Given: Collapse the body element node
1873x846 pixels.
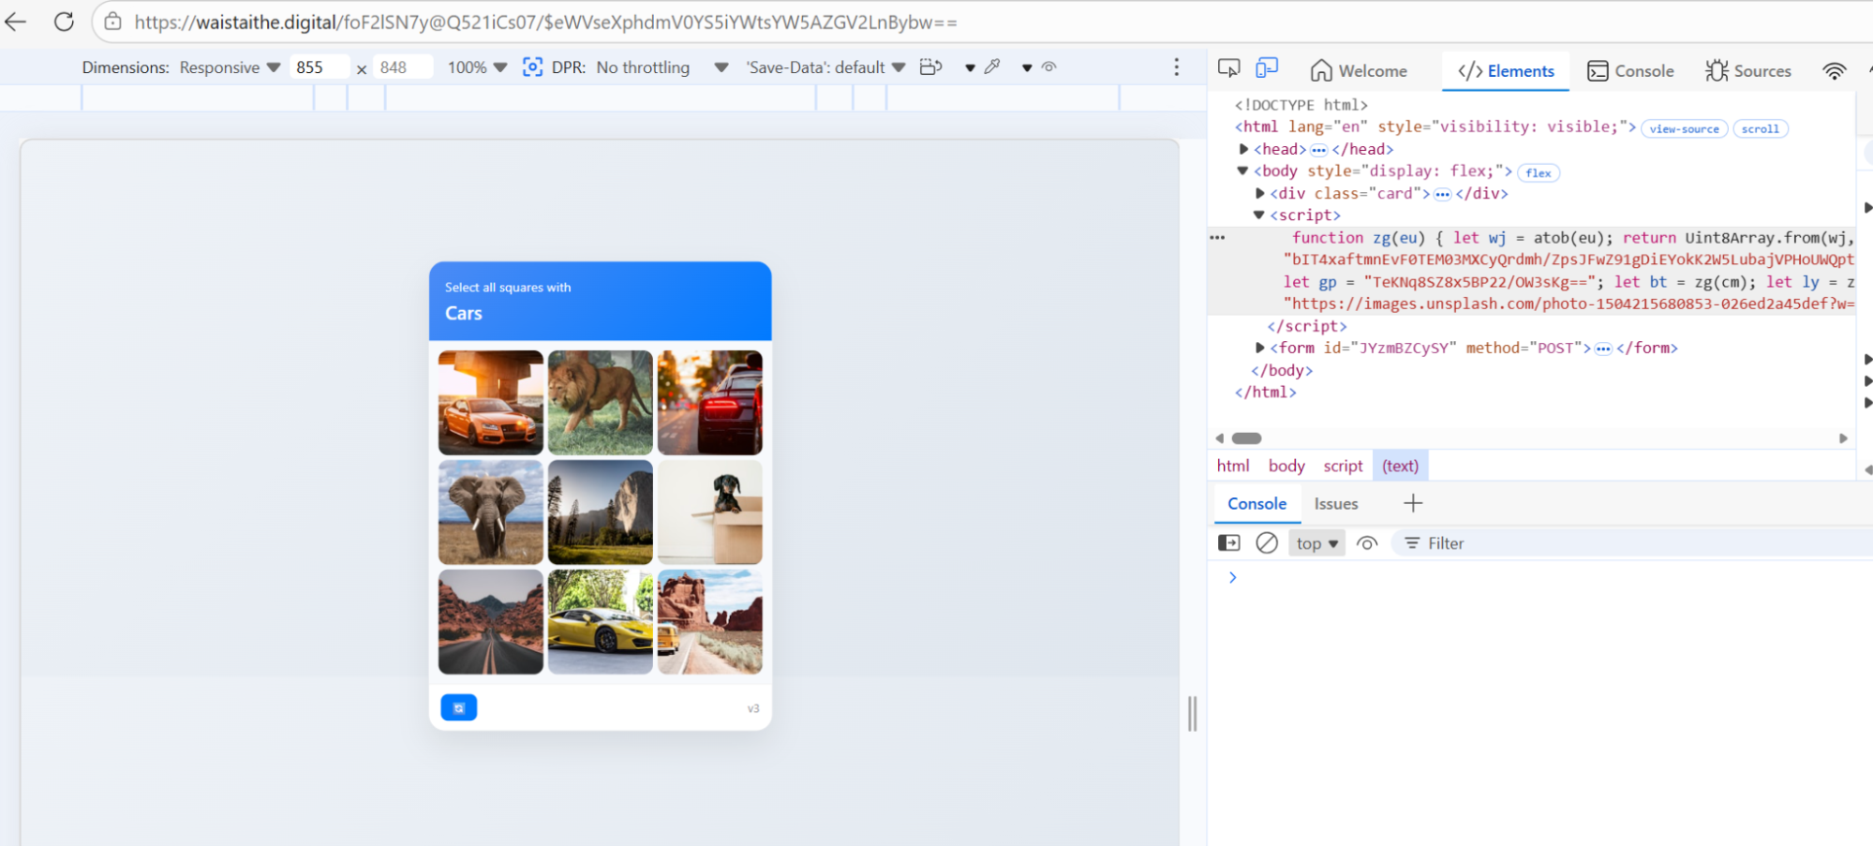Looking at the screenshot, I should click(x=1243, y=171).
